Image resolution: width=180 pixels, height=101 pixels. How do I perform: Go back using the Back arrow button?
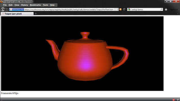click(x=3, y=9)
